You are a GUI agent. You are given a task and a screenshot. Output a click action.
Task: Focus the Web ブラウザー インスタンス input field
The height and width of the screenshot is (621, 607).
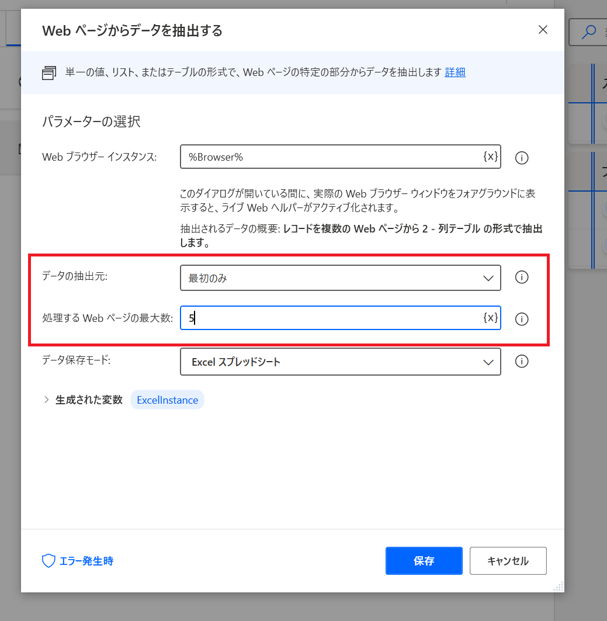[341, 157]
